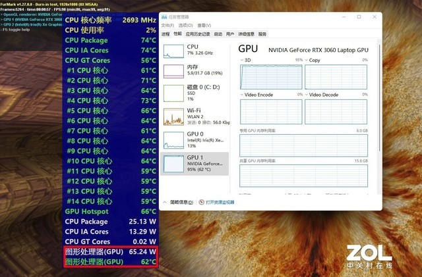This screenshot has height=277, width=422.
Task: Switch to the 服务 tab
Action: click(x=262, y=34)
